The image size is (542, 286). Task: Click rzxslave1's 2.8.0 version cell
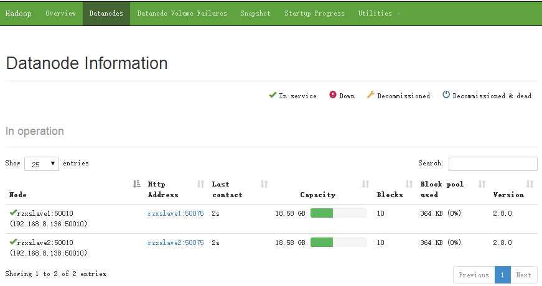[502, 213]
